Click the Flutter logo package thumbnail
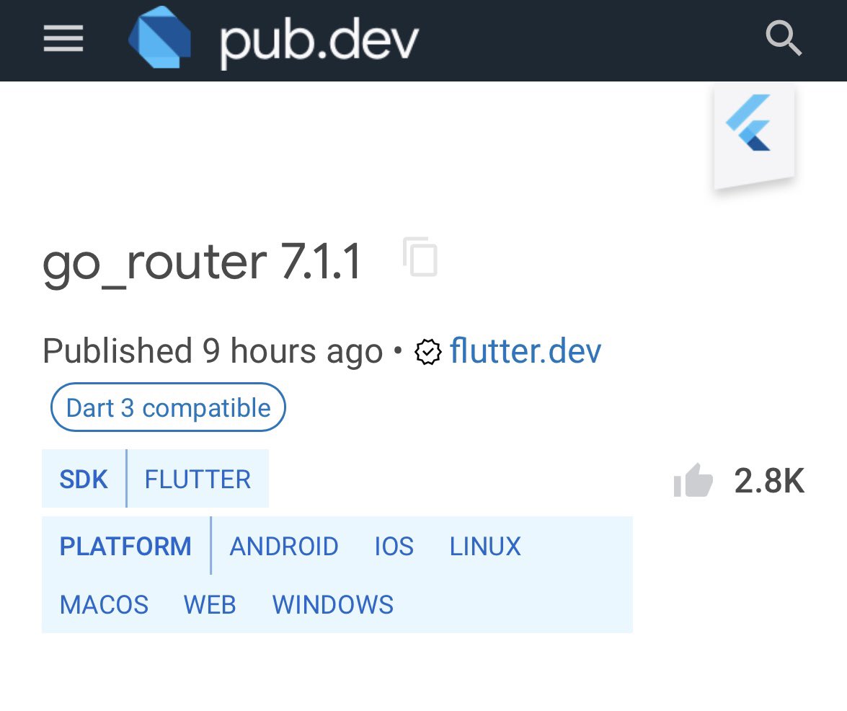Image resolution: width=847 pixels, height=711 pixels. point(754,137)
